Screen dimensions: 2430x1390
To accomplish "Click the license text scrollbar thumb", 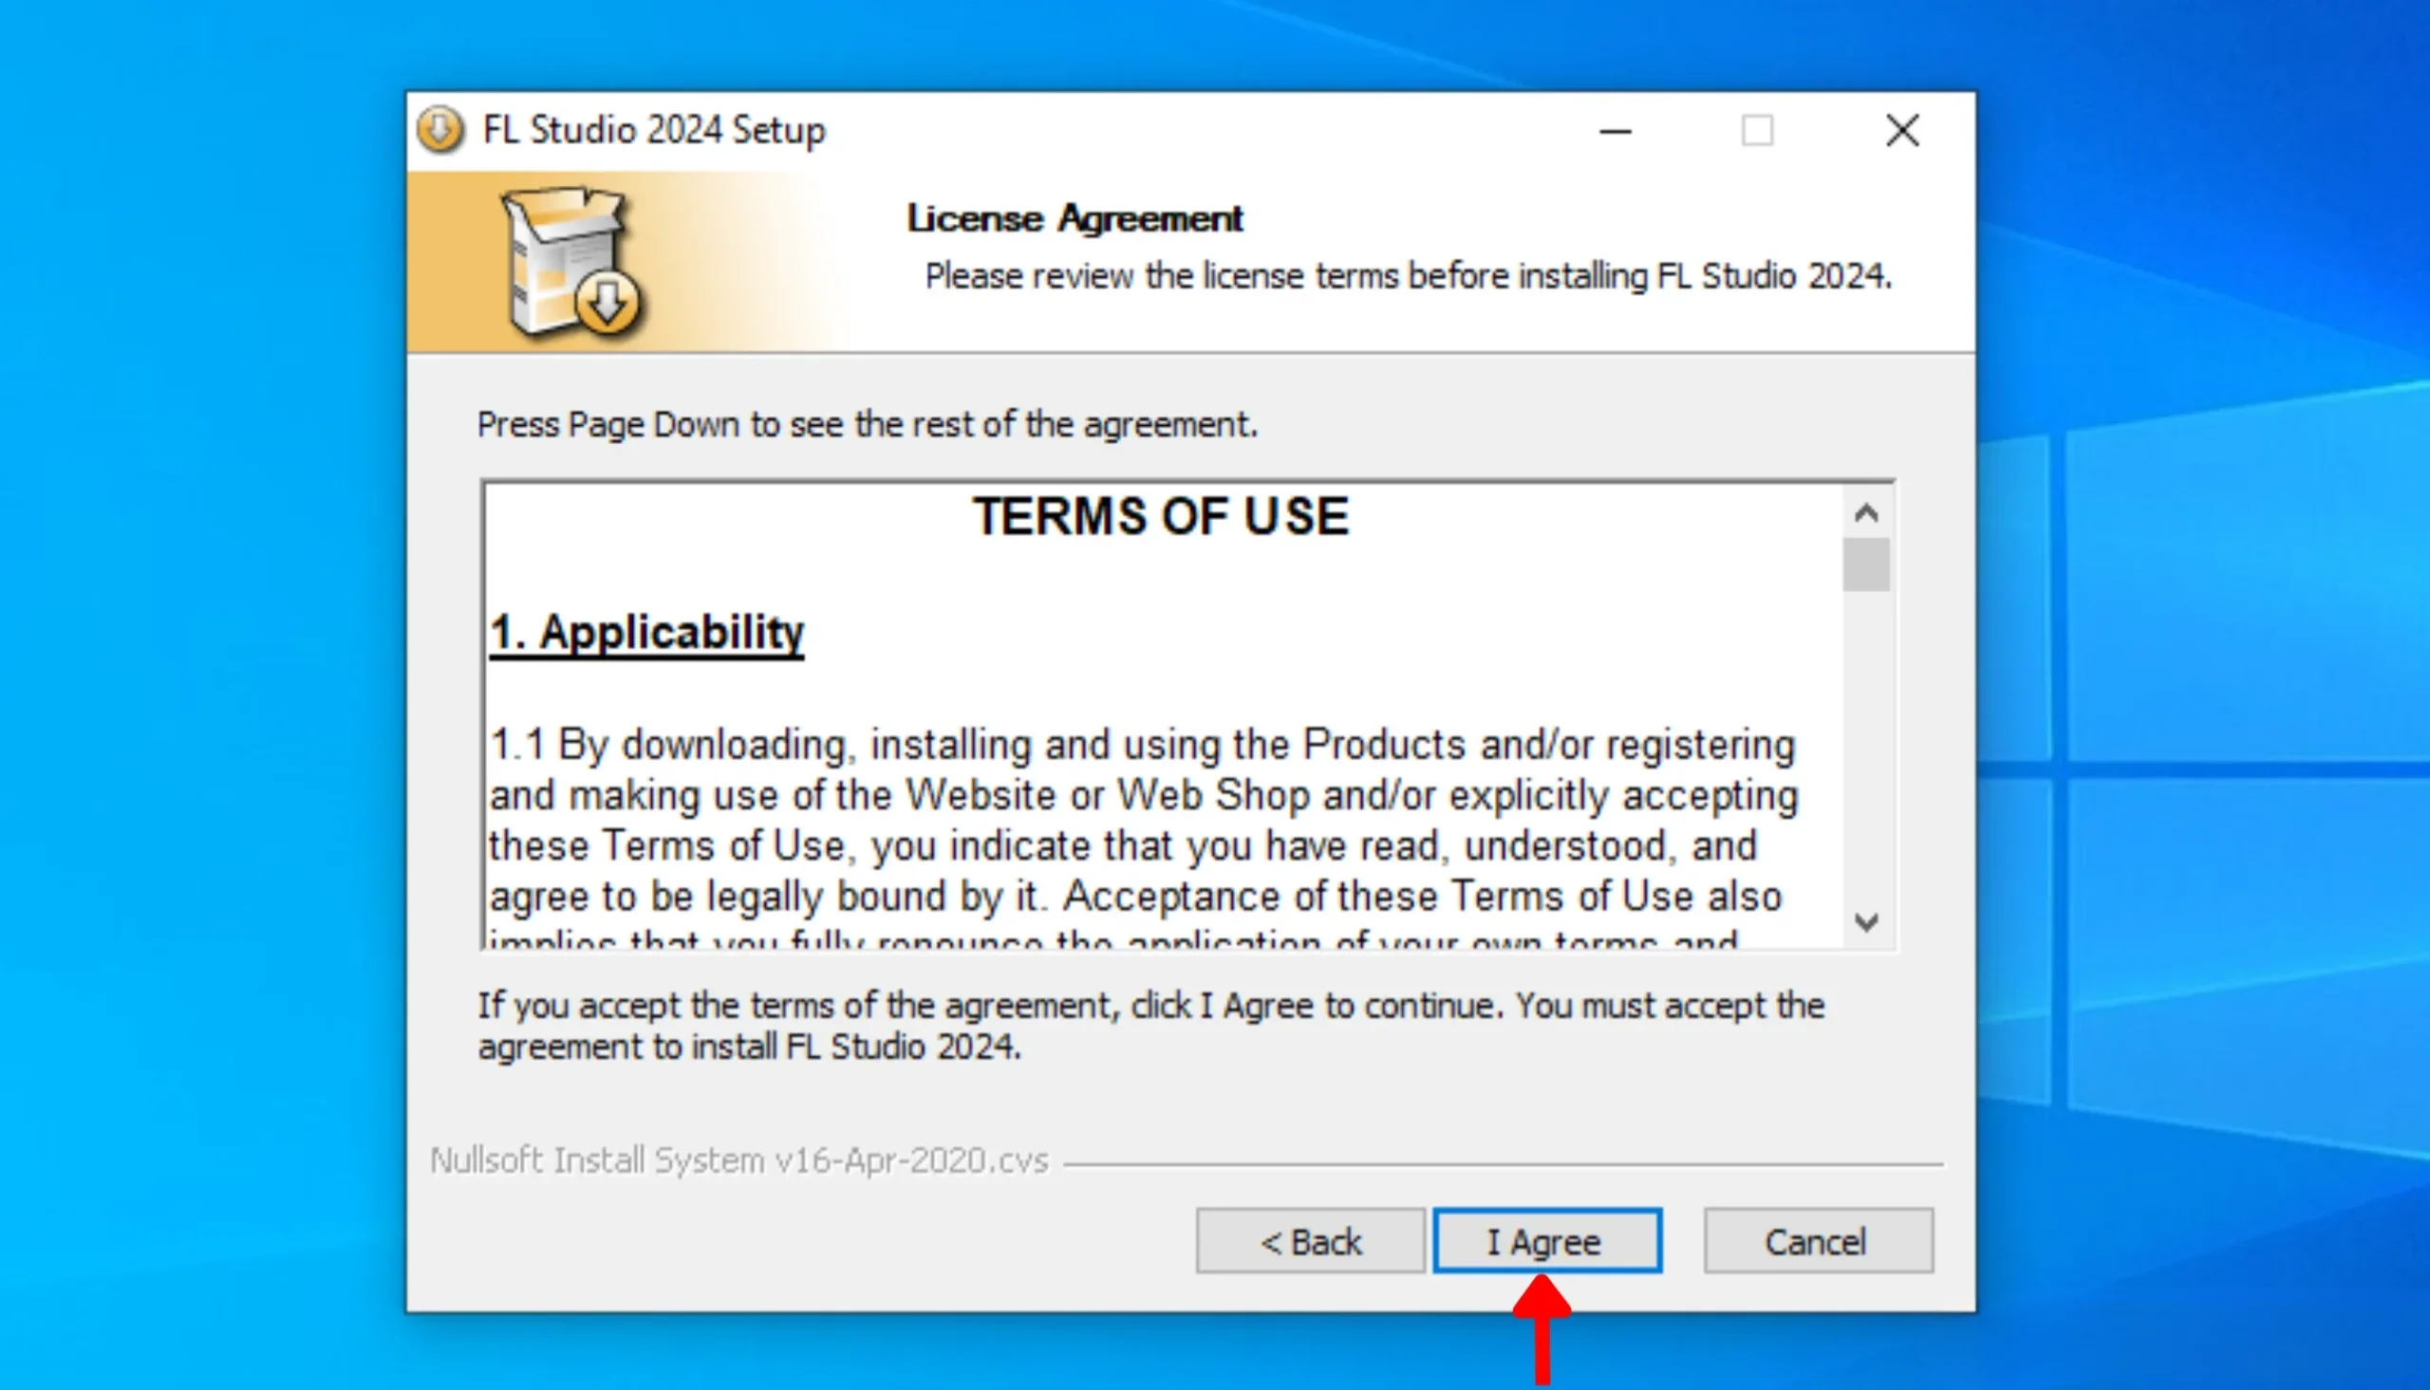I will 1866,565.
